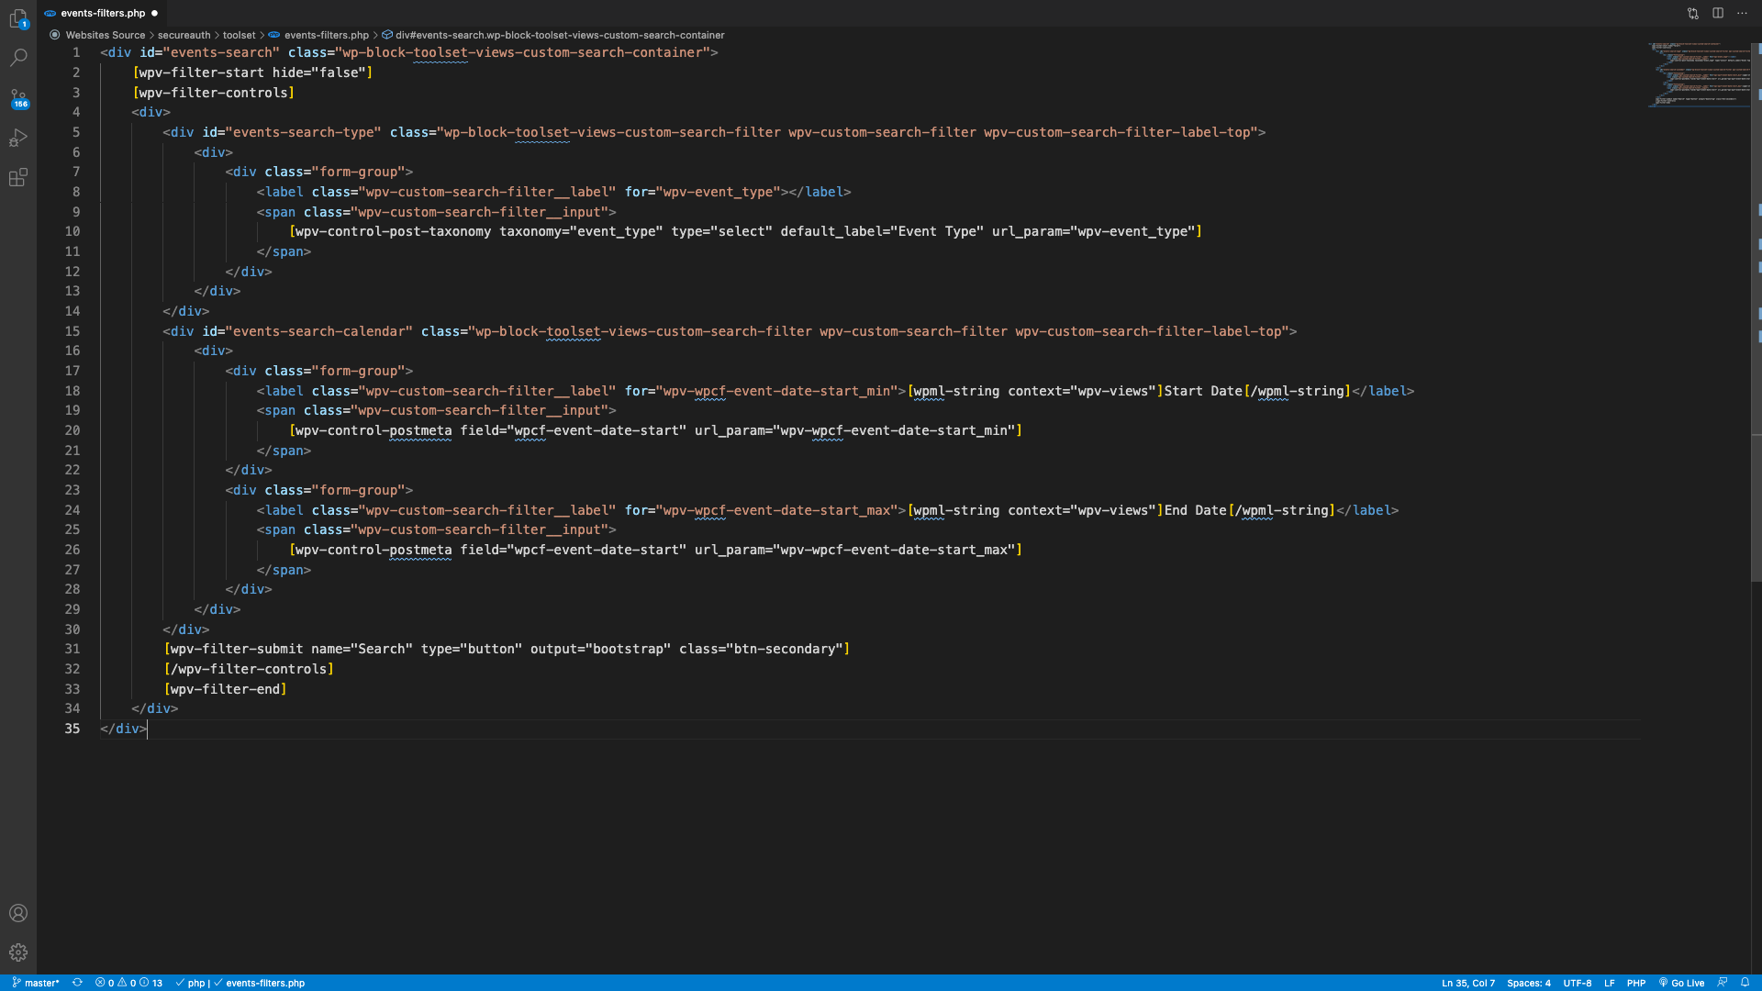The image size is (1762, 991).
Task: Click the php linter status item
Action: [x=192, y=983]
